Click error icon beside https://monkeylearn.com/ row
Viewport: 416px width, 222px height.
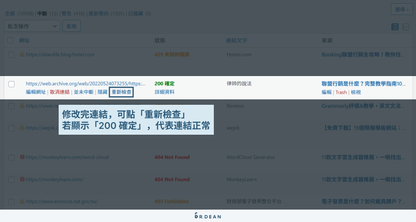coord(22,179)
